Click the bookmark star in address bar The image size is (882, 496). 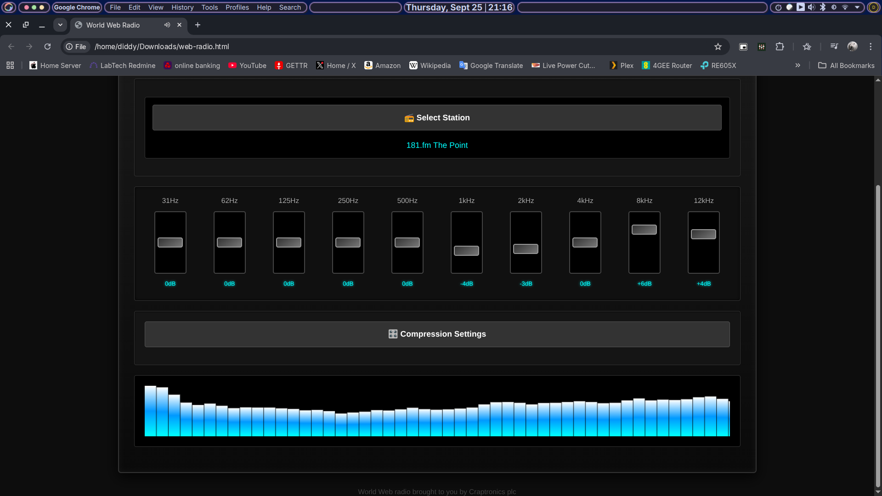coord(718,46)
